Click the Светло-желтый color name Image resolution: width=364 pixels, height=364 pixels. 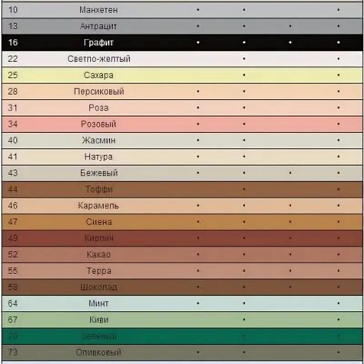tap(99, 59)
